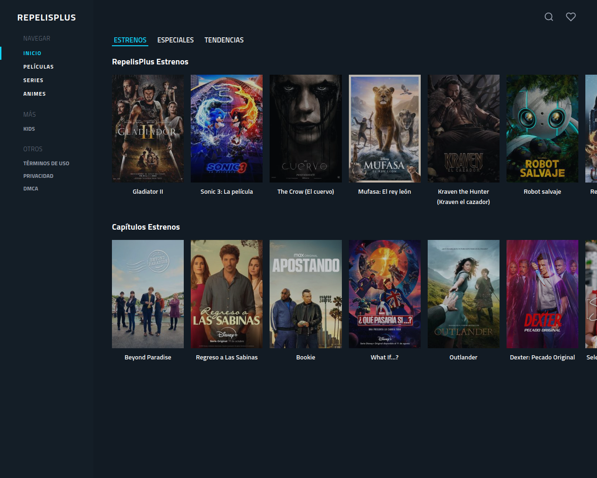Click 'Sonic 3: La película' title text

coord(227,192)
